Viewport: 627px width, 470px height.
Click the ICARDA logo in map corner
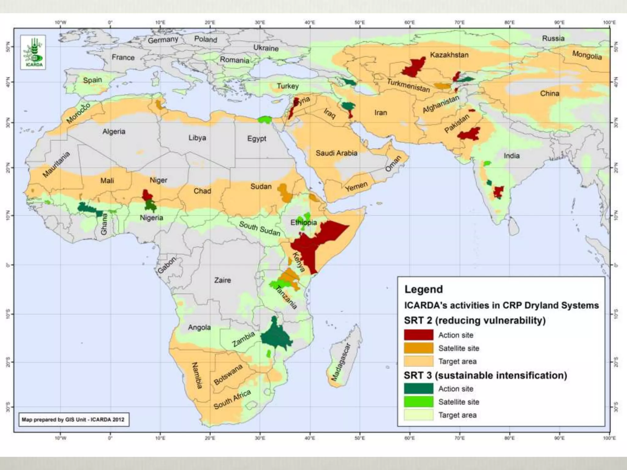tap(33, 52)
